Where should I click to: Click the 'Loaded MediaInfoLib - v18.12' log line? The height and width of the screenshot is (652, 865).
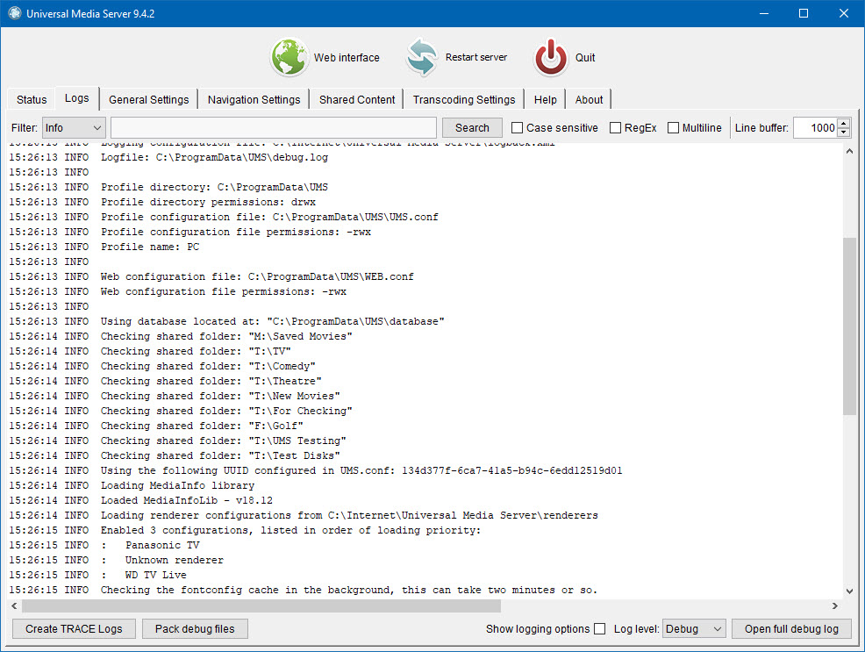point(140,500)
